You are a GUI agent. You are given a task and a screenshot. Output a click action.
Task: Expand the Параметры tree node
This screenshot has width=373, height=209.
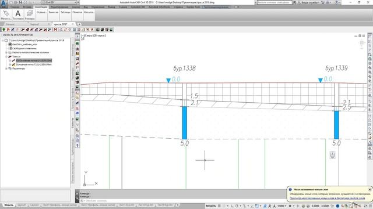[6, 69]
